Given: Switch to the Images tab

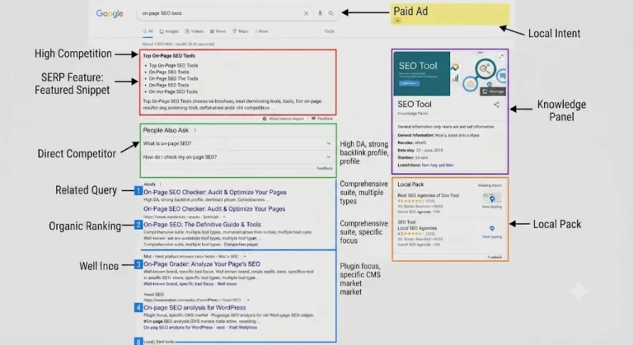Looking at the screenshot, I should (x=169, y=31).
